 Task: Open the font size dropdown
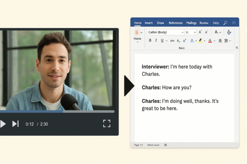190,32
